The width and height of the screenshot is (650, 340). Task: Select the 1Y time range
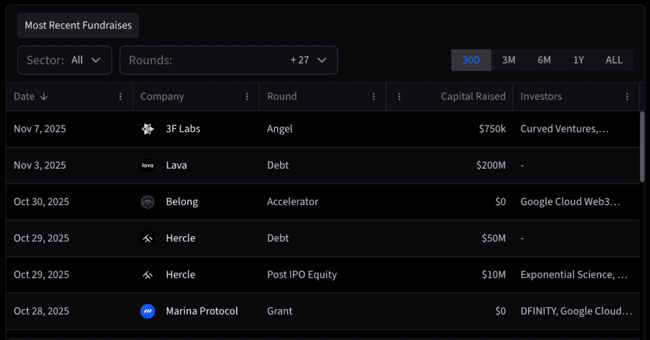click(x=578, y=60)
